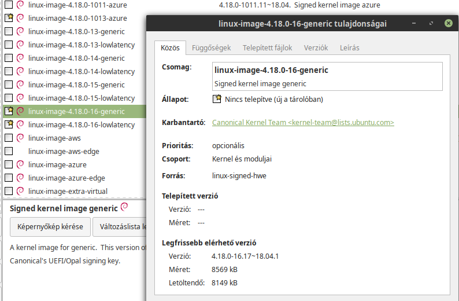Click the Képernyőkép kérése button
Image resolution: width=459 pixels, height=301 pixels.
tap(50, 227)
